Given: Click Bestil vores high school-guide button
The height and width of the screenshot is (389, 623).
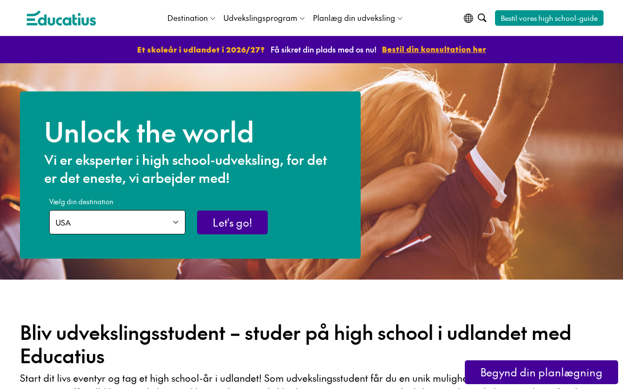Looking at the screenshot, I should coord(549,18).
